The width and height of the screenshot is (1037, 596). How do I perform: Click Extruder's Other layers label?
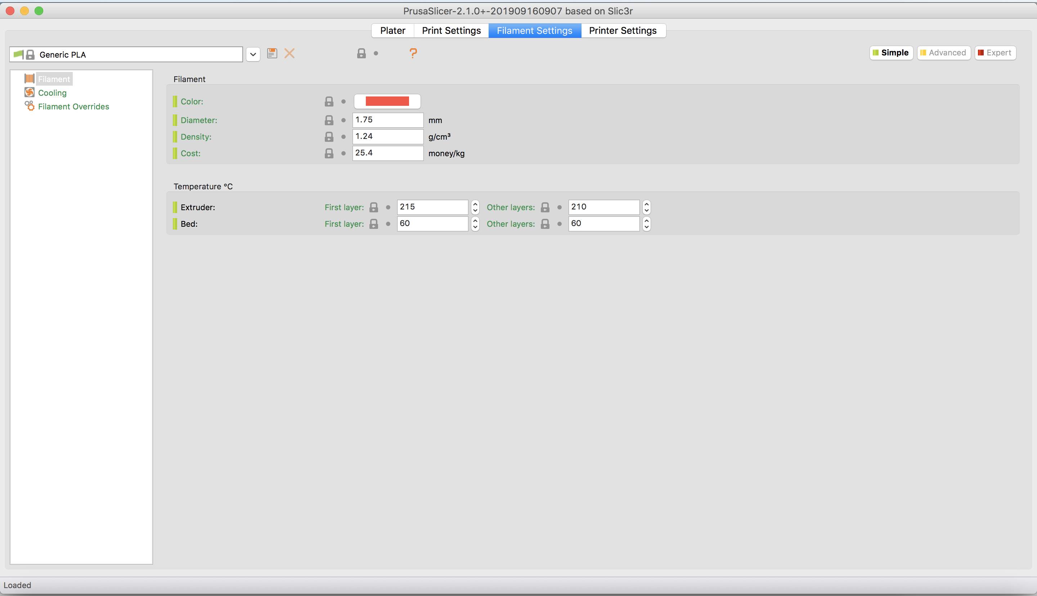pos(511,208)
